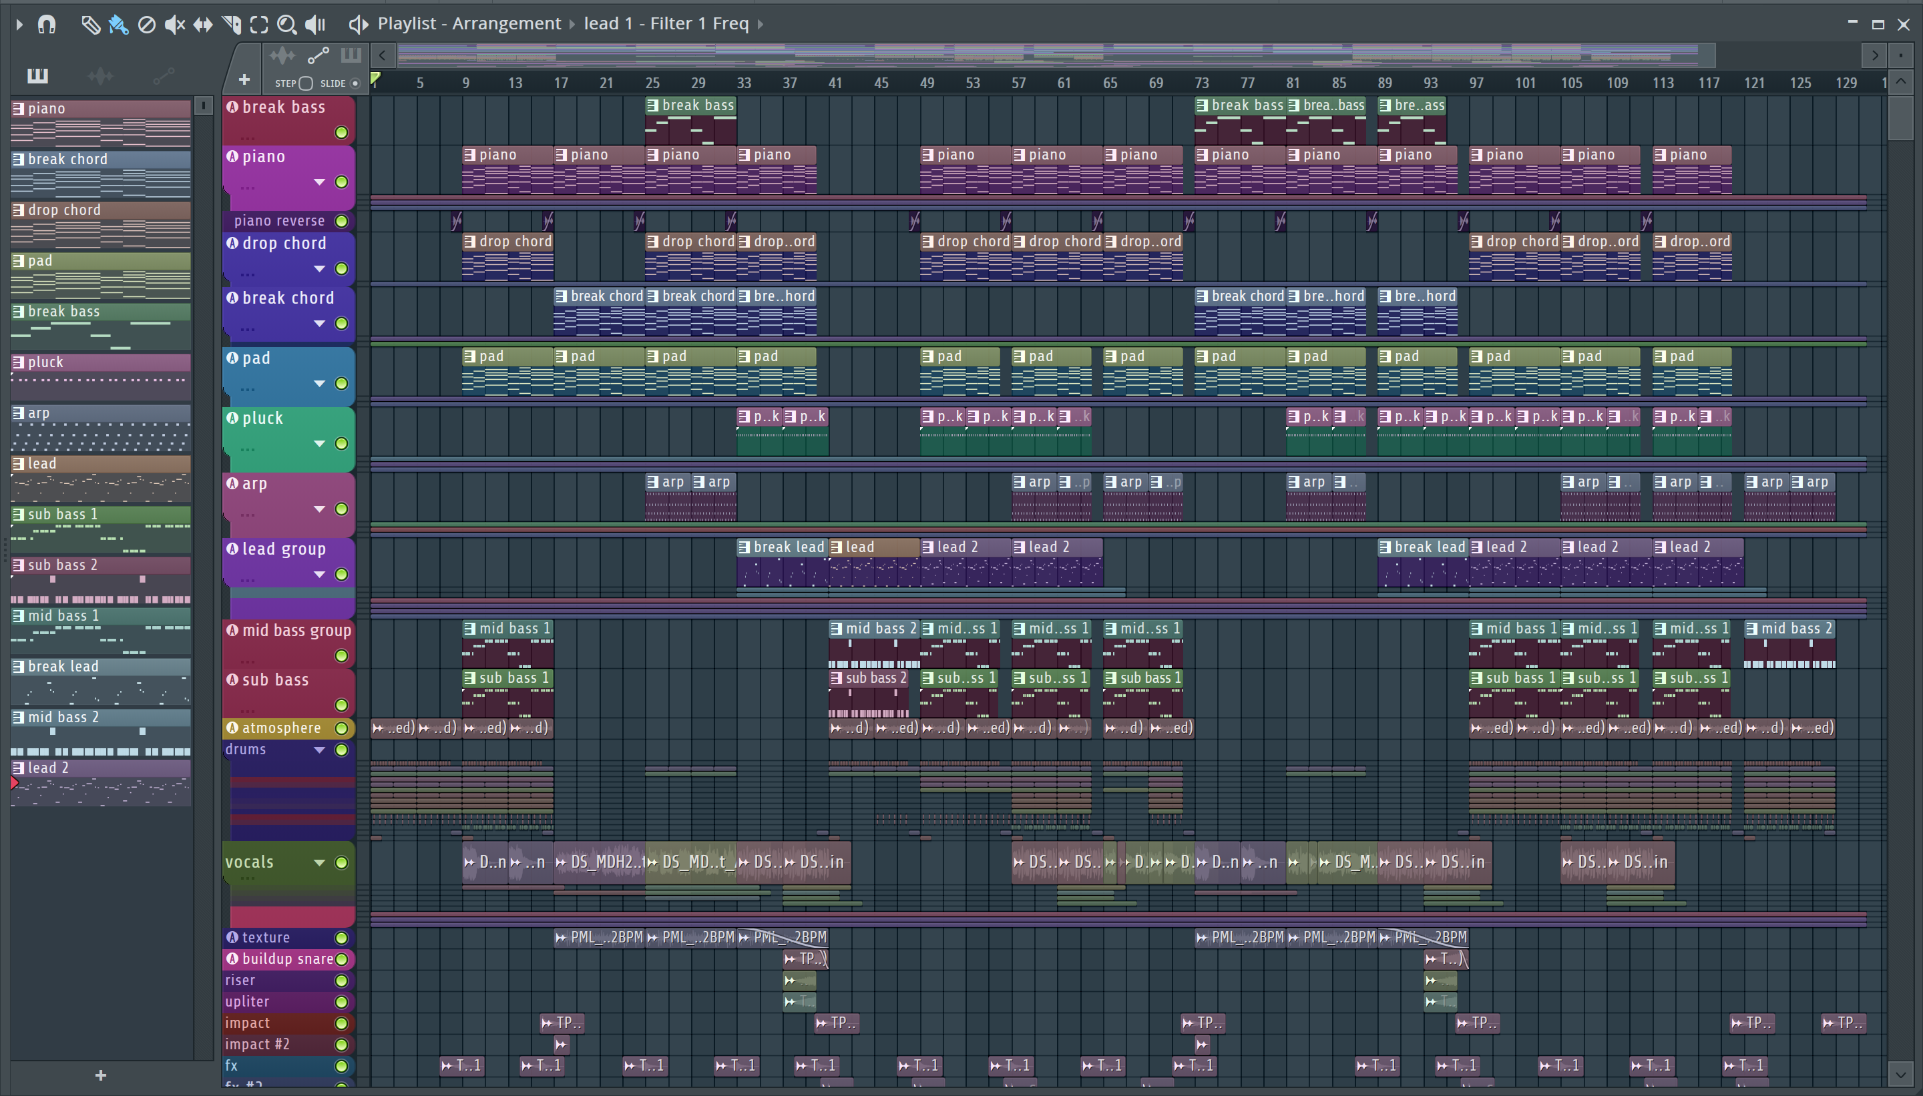Mute the piano reverse track
The image size is (1923, 1096).
(341, 220)
